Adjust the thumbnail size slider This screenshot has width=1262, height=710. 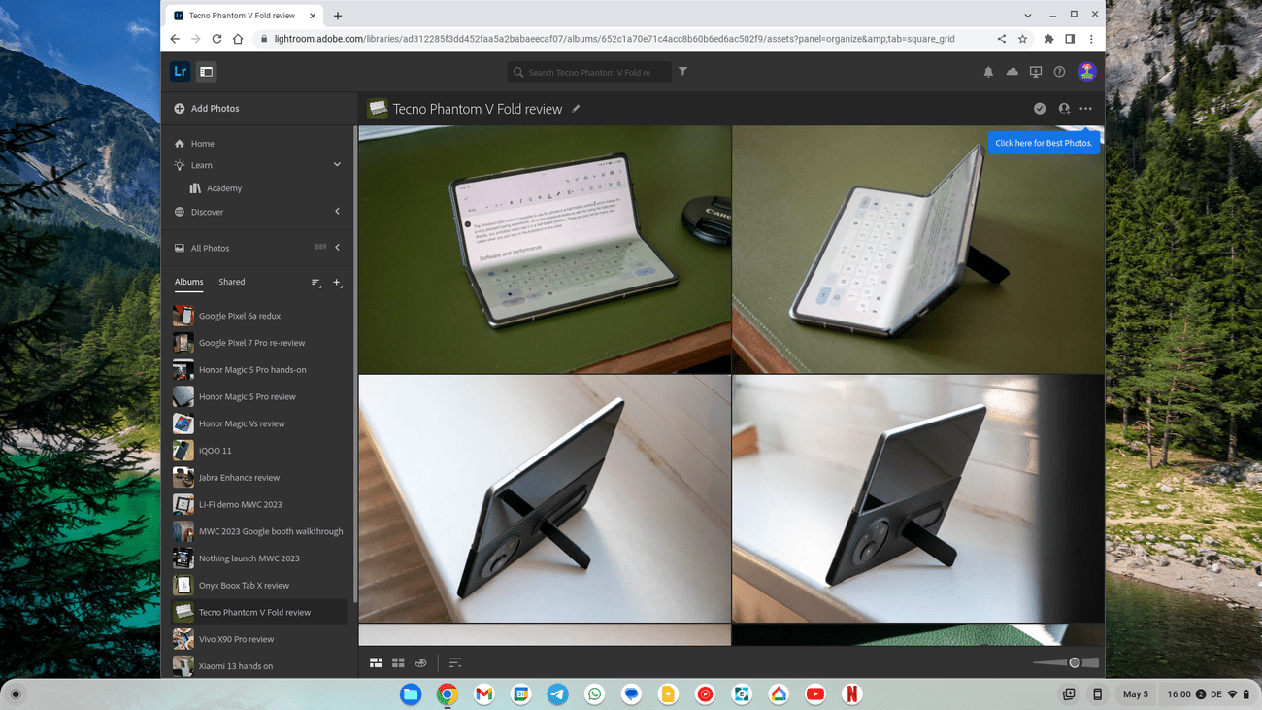click(1074, 662)
